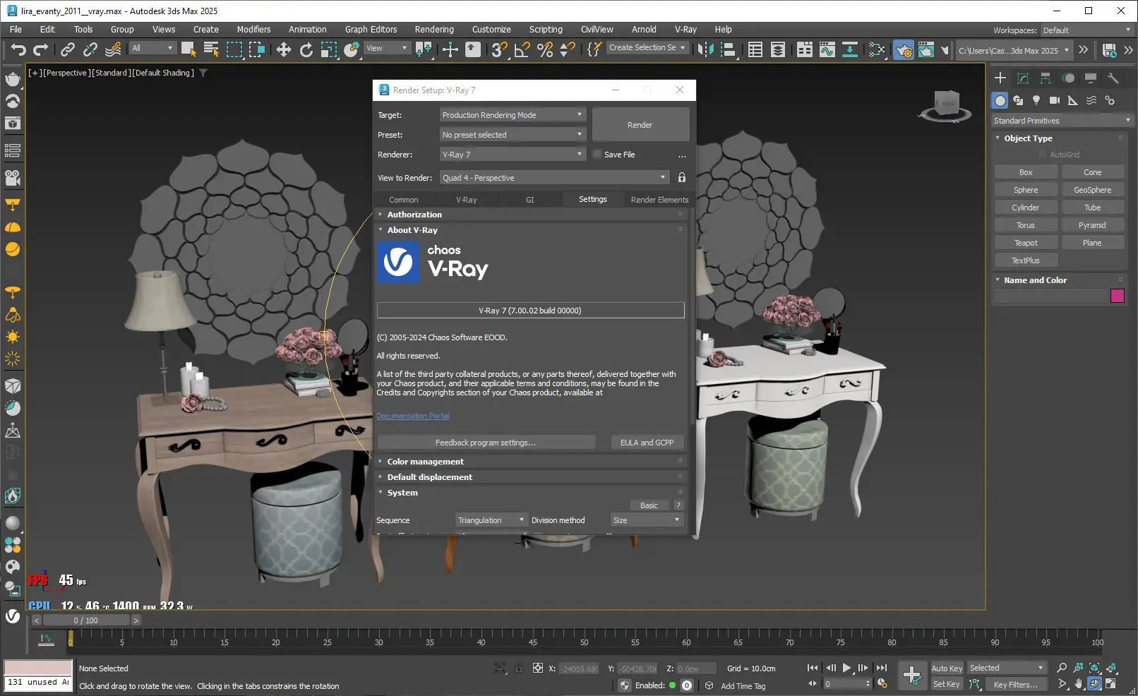Click the Undo arrow in main toolbar
This screenshot has width=1138, height=696.
coord(18,49)
